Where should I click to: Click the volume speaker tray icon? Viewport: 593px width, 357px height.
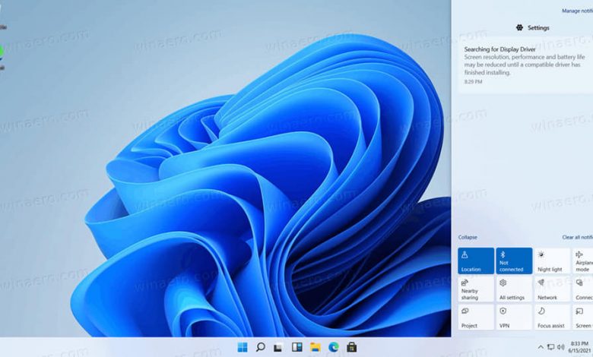[x=561, y=347]
